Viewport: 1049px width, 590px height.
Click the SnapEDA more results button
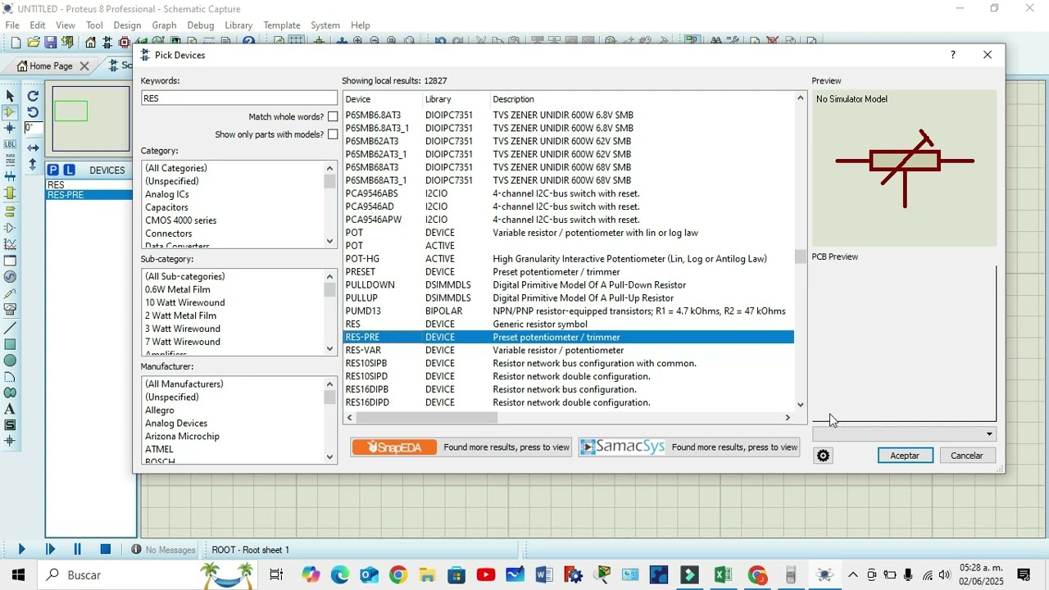click(461, 447)
